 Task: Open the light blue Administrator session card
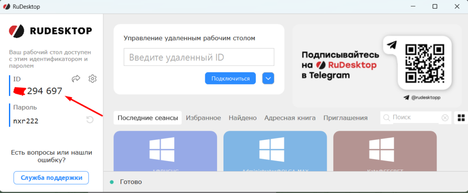tap(275, 151)
